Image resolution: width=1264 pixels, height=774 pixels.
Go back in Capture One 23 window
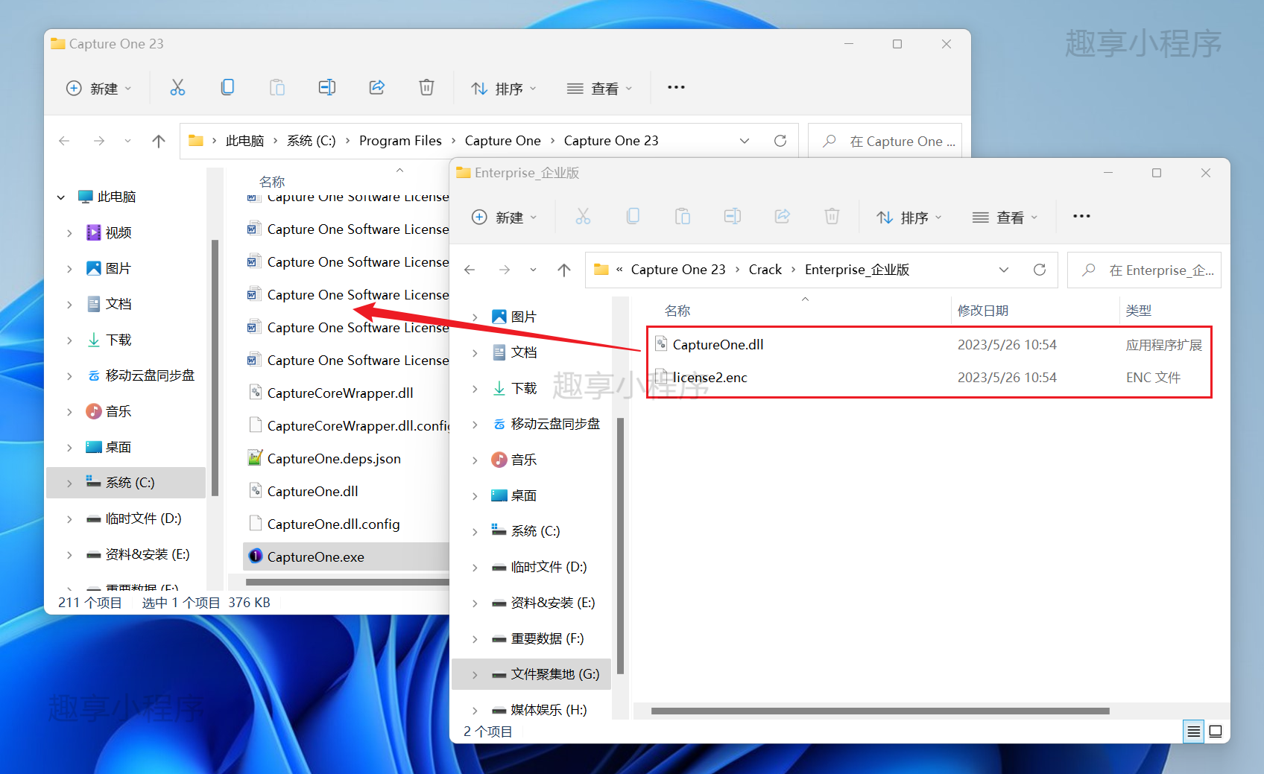click(x=64, y=141)
